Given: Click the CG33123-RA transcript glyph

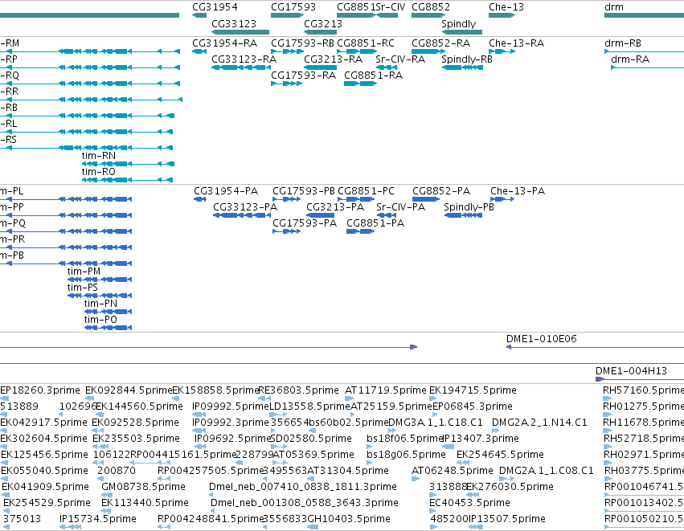Looking at the screenshot, I should [240, 67].
